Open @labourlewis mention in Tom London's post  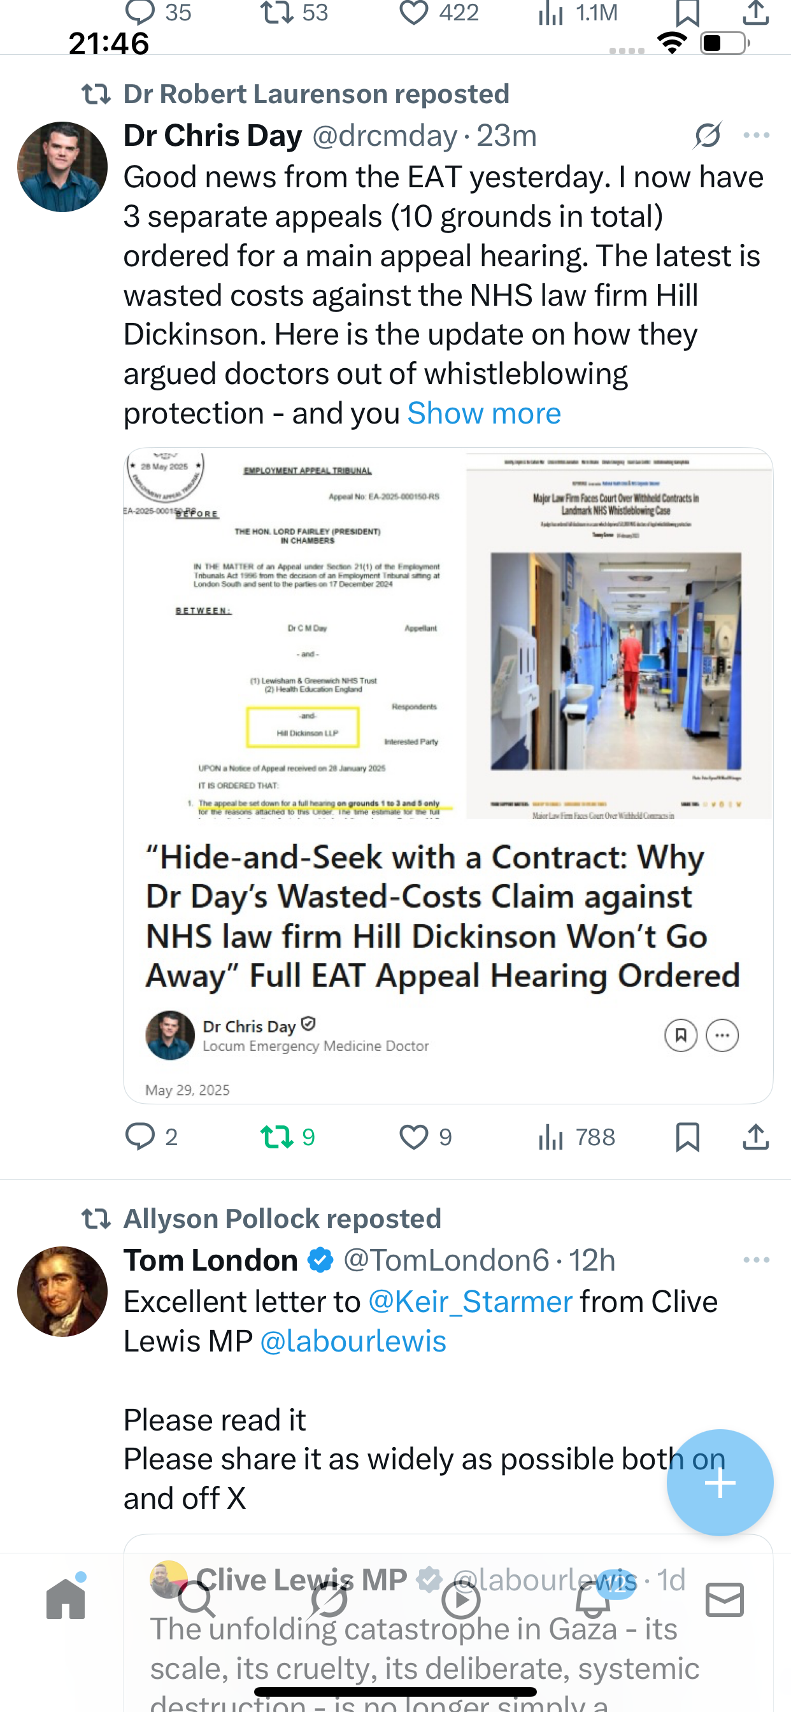(x=353, y=1341)
